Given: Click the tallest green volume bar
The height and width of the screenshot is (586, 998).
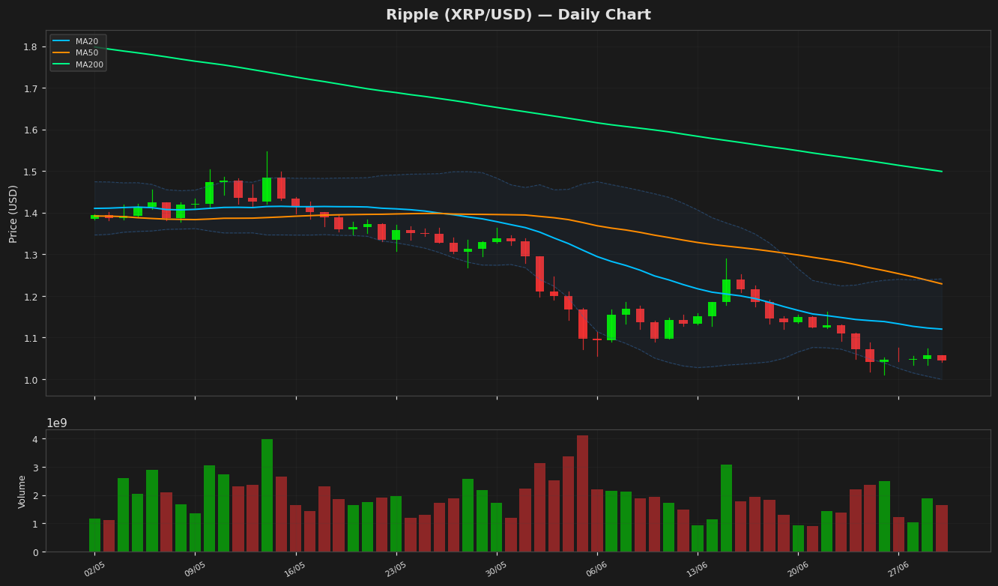Looking at the screenshot, I should [267, 495].
